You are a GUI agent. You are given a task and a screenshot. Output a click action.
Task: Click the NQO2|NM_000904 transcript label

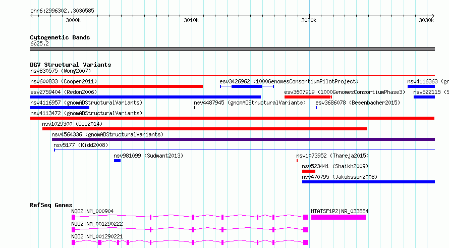(92, 211)
